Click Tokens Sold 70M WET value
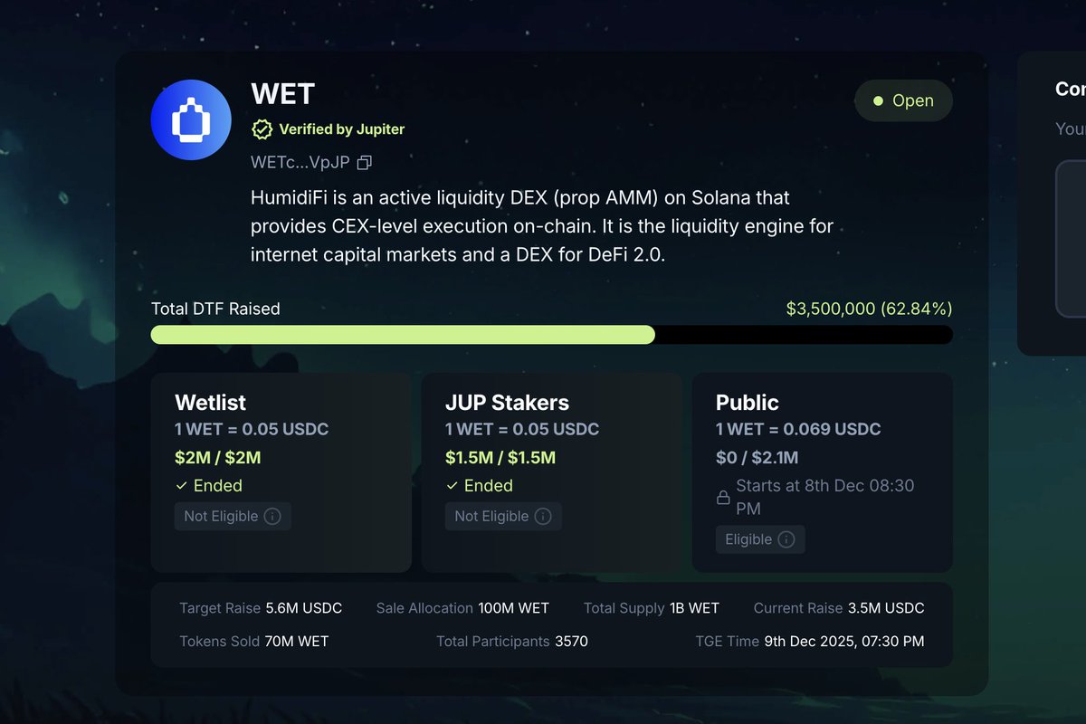1086x724 pixels. pos(297,642)
